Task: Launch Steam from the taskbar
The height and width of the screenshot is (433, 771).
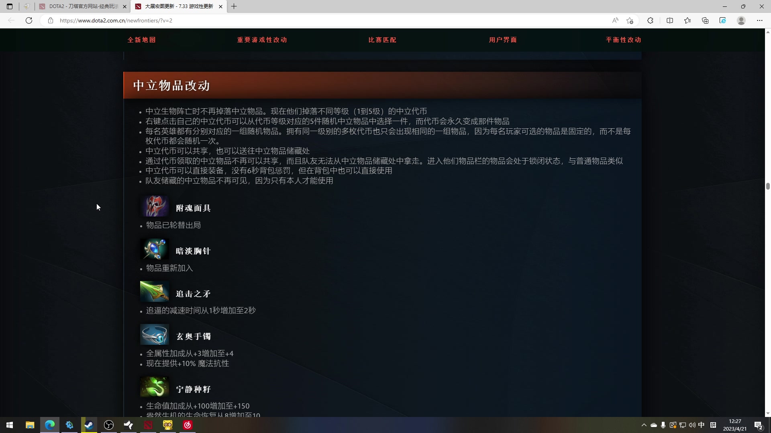Action: point(89,426)
